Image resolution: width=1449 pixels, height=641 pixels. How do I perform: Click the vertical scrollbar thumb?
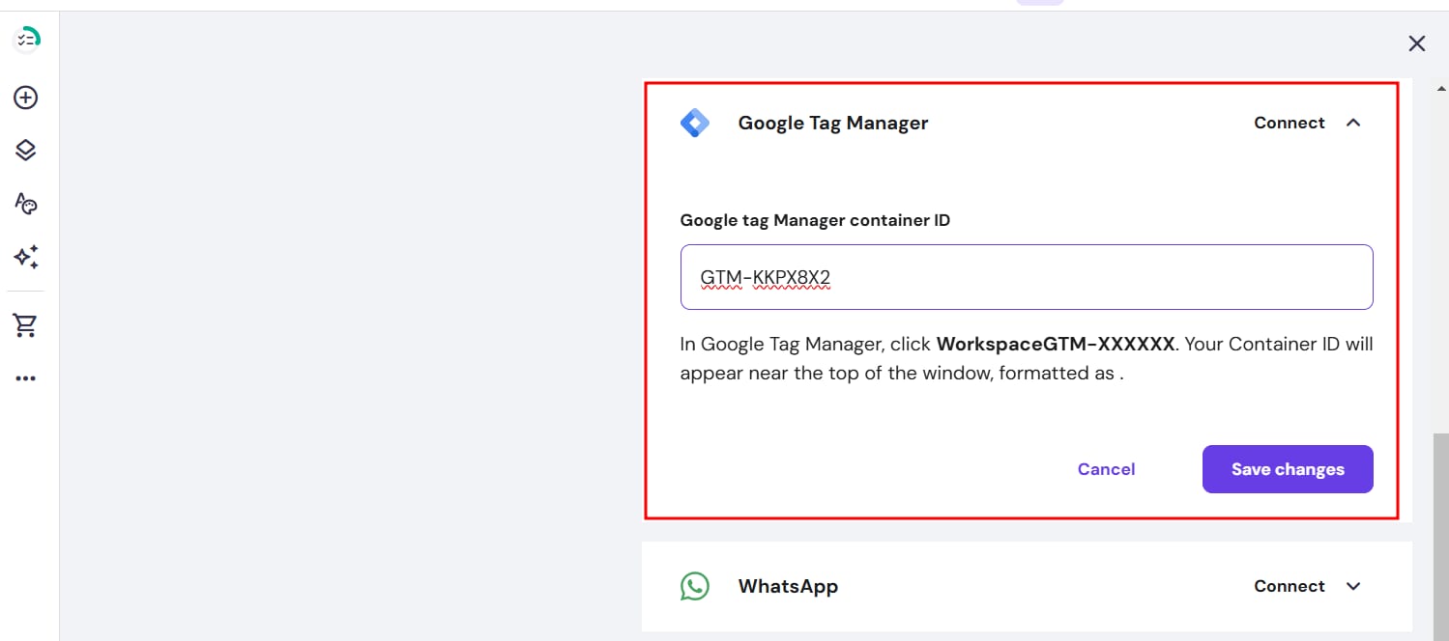1441,531
